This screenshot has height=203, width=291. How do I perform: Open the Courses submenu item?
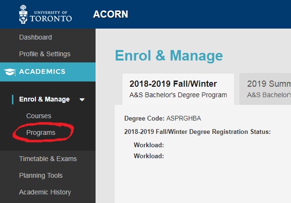39,116
